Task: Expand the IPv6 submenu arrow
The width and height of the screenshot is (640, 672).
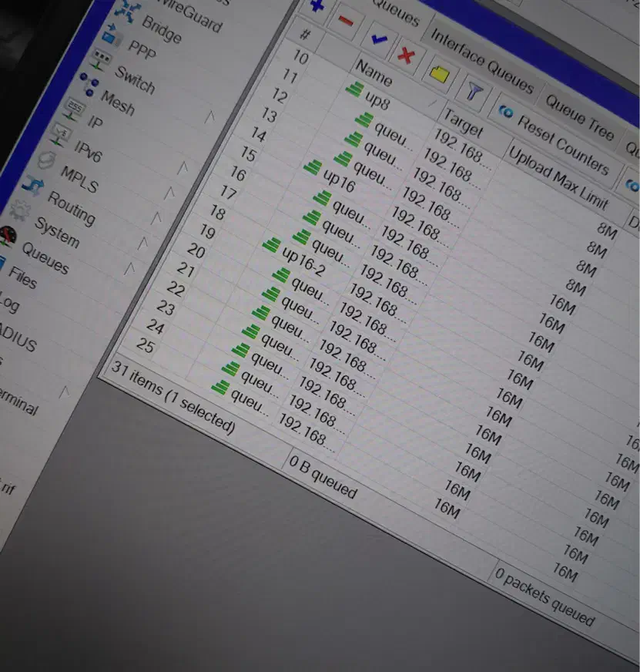Action: (169, 193)
